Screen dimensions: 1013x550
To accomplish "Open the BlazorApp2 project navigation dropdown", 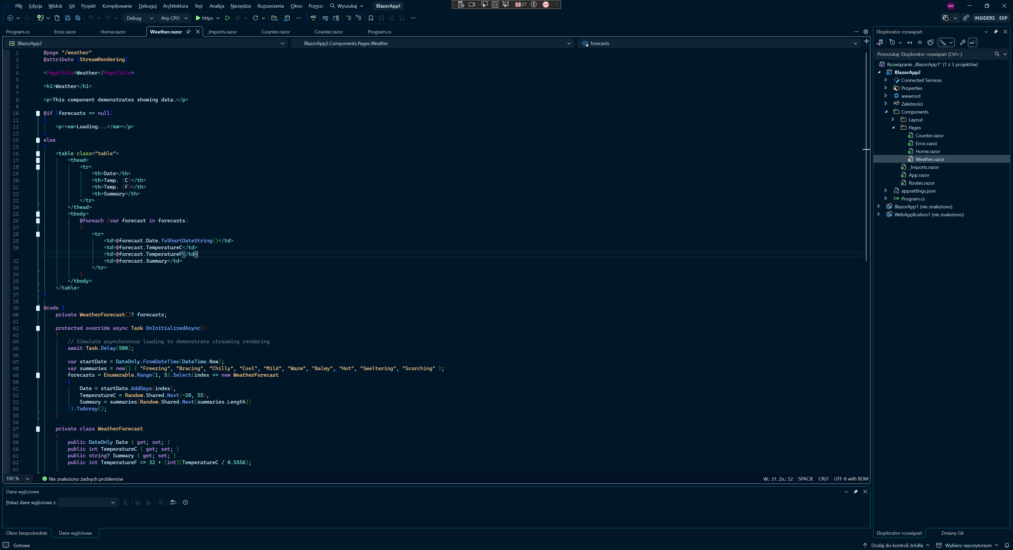I will coord(146,43).
